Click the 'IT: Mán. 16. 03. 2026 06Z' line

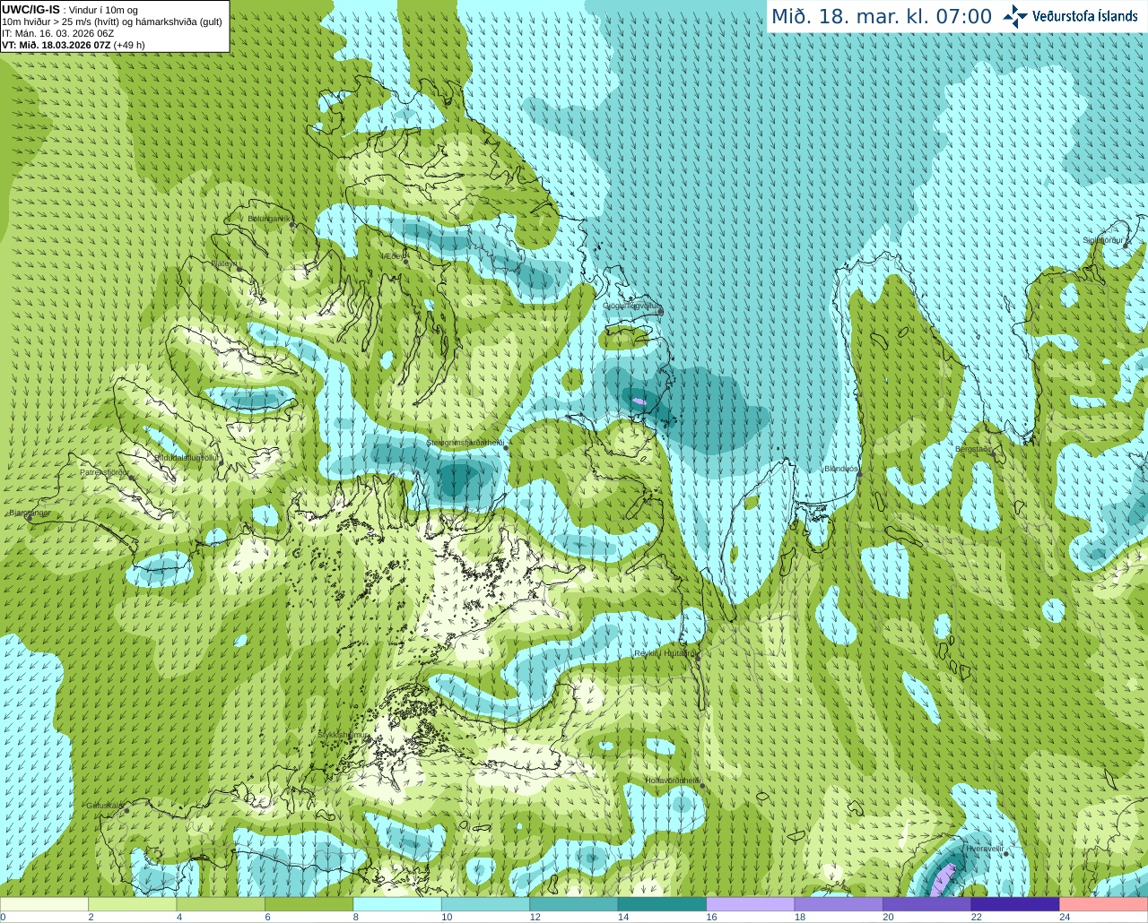58,33
